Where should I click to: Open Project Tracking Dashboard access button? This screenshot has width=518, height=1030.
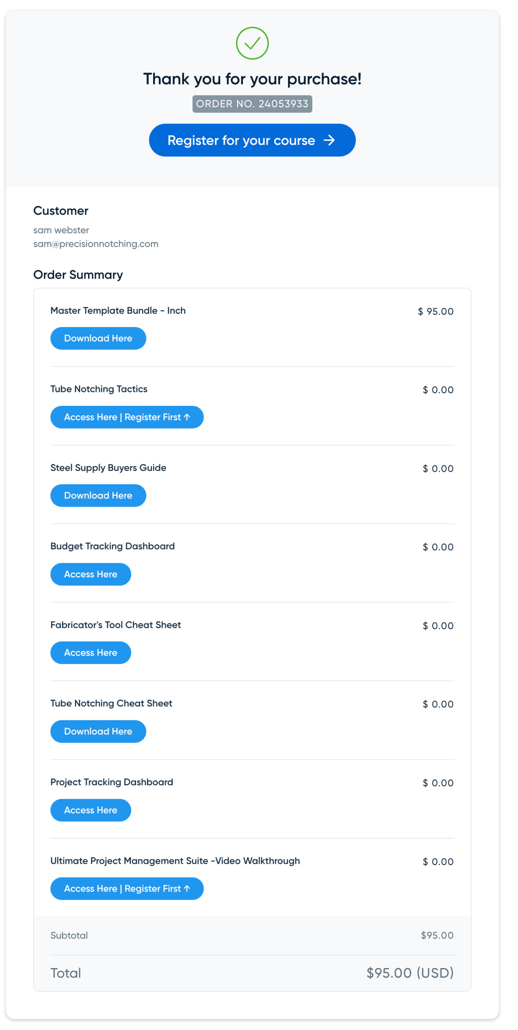click(91, 810)
